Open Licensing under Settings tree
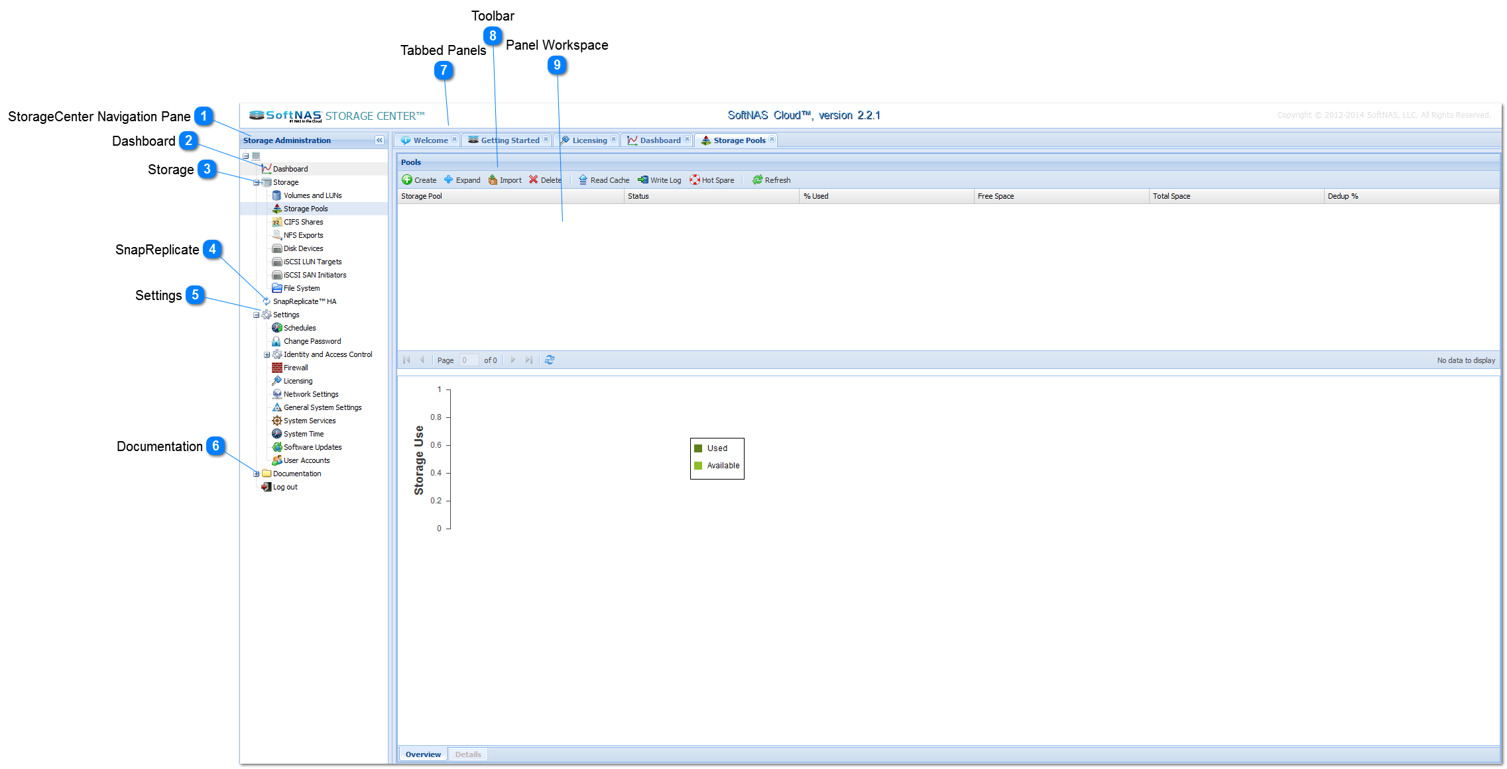This screenshot has width=1507, height=769. point(298,381)
